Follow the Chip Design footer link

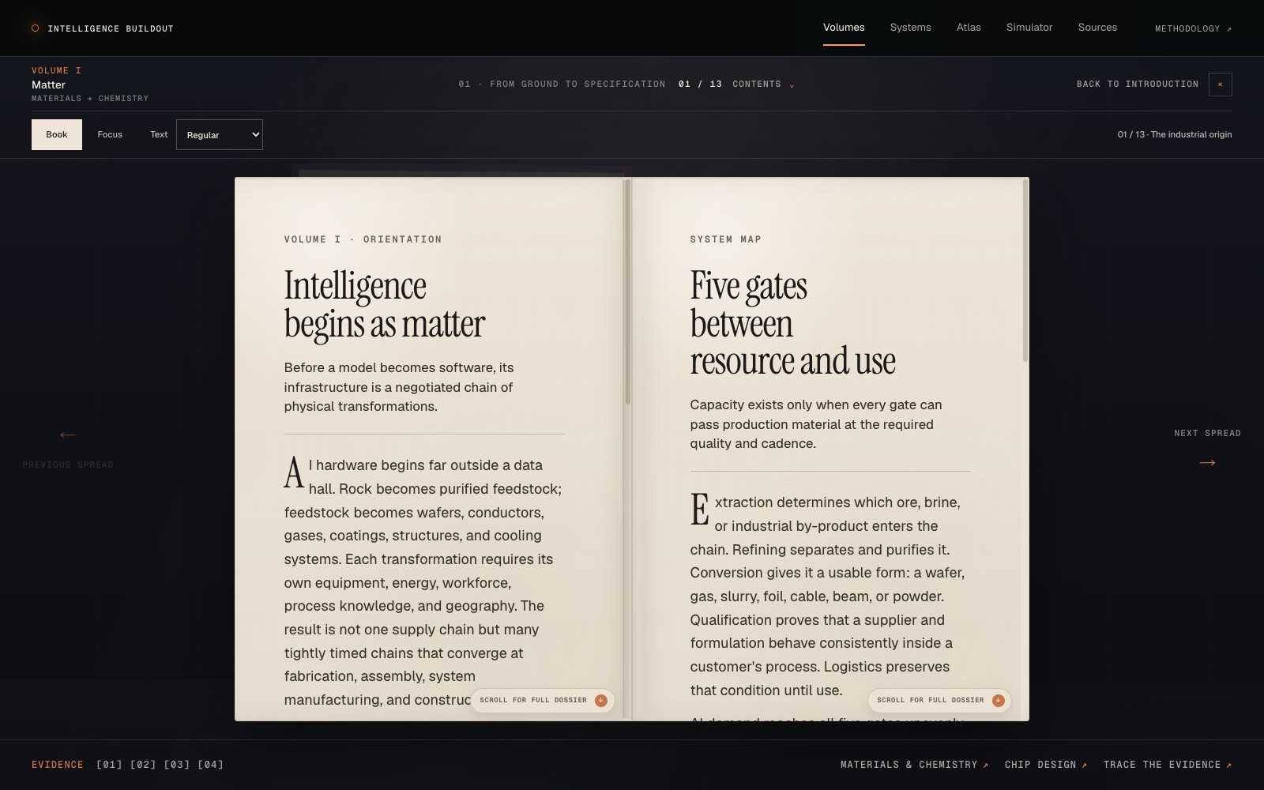pyautogui.click(x=1046, y=765)
